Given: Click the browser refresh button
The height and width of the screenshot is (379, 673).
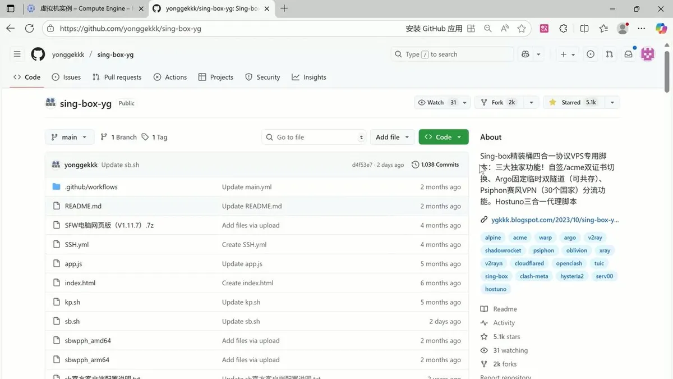Looking at the screenshot, I should (x=29, y=29).
